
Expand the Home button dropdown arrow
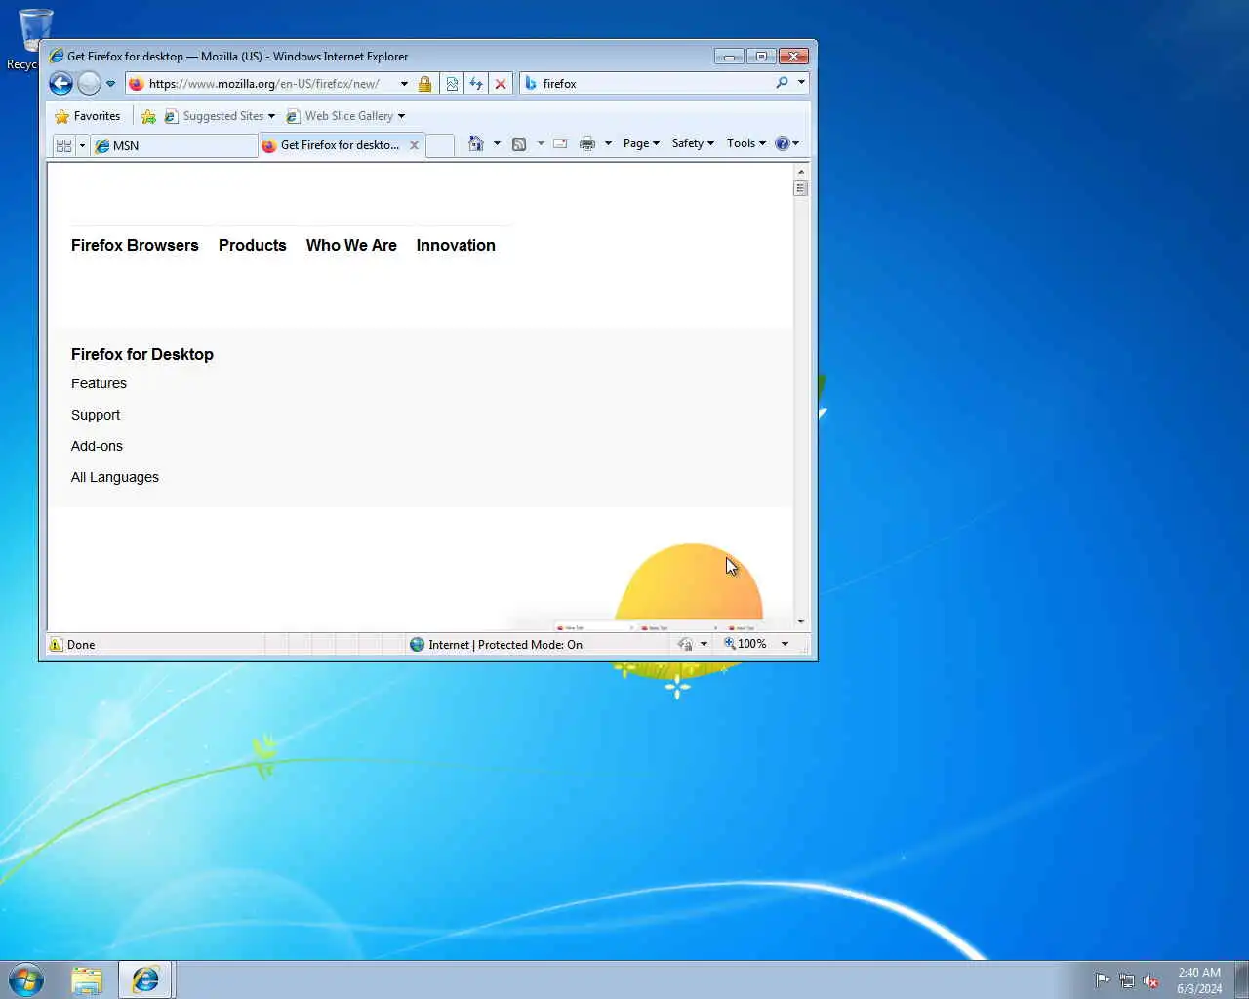pyautogui.click(x=497, y=143)
